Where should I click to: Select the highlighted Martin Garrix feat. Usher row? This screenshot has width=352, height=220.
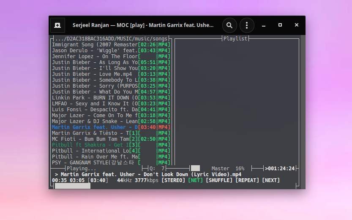(x=111, y=127)
